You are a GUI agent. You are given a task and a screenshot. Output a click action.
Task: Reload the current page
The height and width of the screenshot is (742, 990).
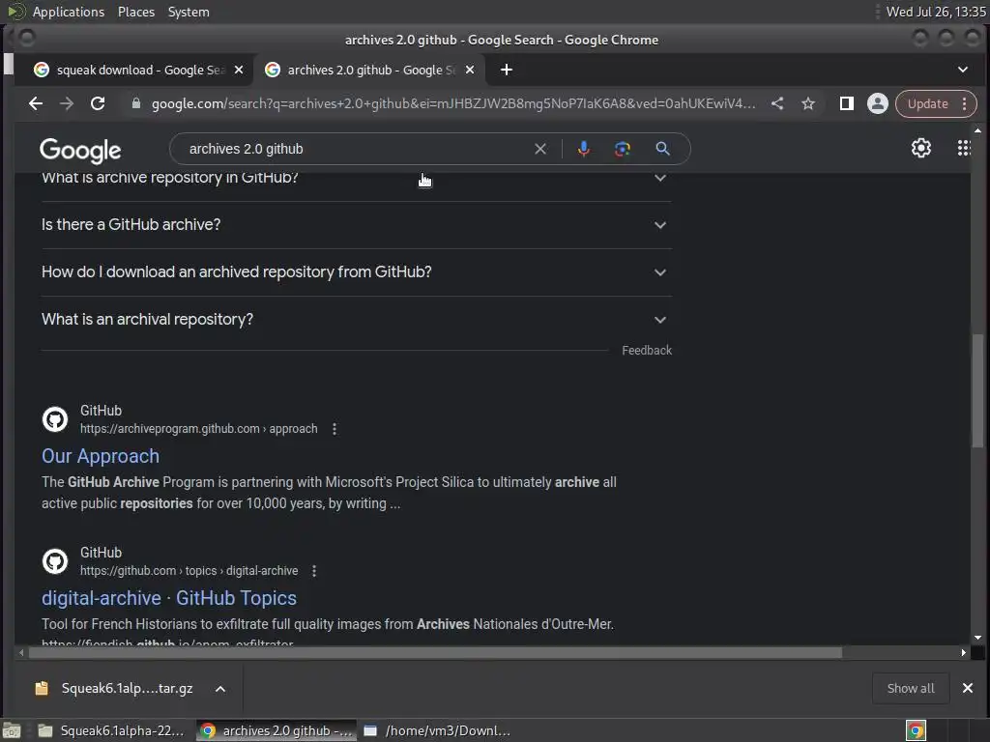click(x=98, y=103)
